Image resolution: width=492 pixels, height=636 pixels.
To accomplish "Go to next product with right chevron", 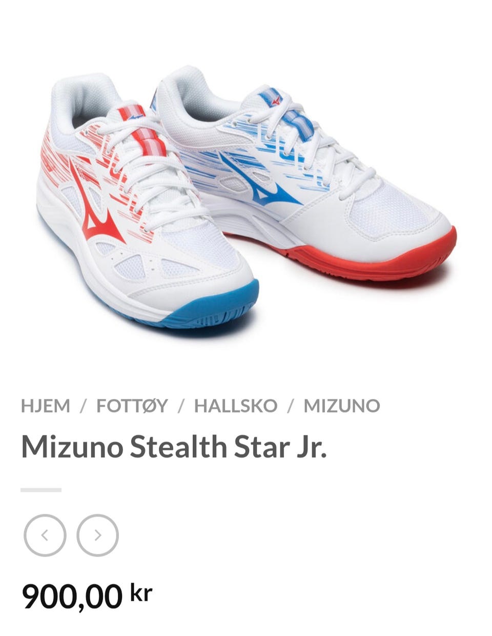I will pos(97,535).
